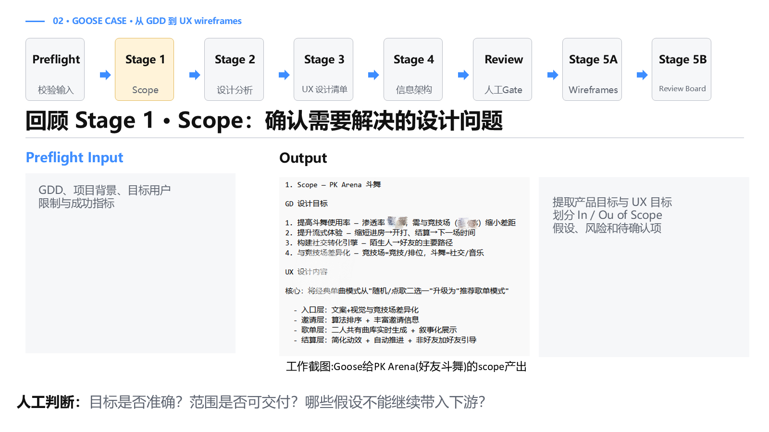The width and height of the screenshot is (769, 432).
Task: Click the text '限制与成功指标'
Action: [x=76, y=204]
